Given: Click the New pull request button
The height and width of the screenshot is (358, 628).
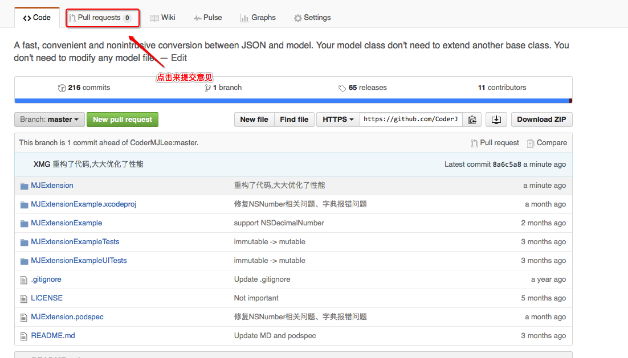Looking at the screenshot, I should point(123,120).
